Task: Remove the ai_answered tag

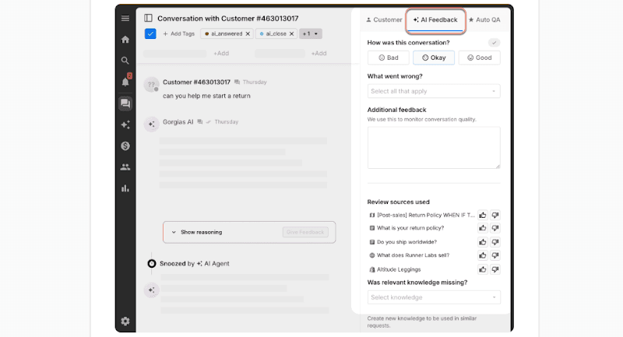Action: click(x=248, y=33)
